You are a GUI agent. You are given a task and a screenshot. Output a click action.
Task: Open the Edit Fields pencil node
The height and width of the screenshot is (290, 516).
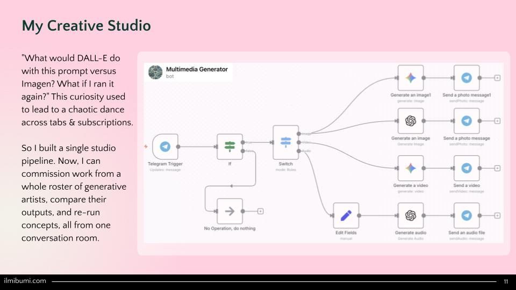[x=346, y=215]
